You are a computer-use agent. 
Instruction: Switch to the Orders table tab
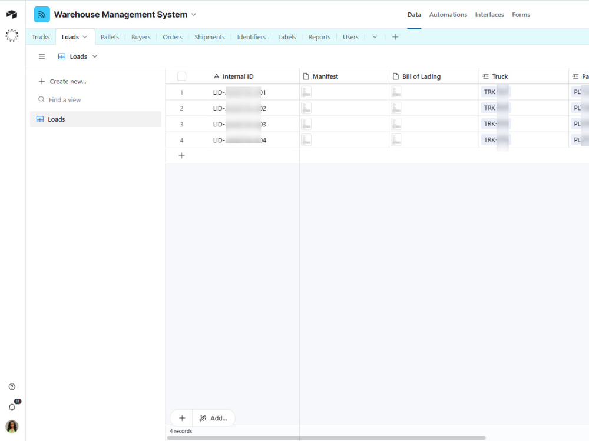tap(173, 37)
